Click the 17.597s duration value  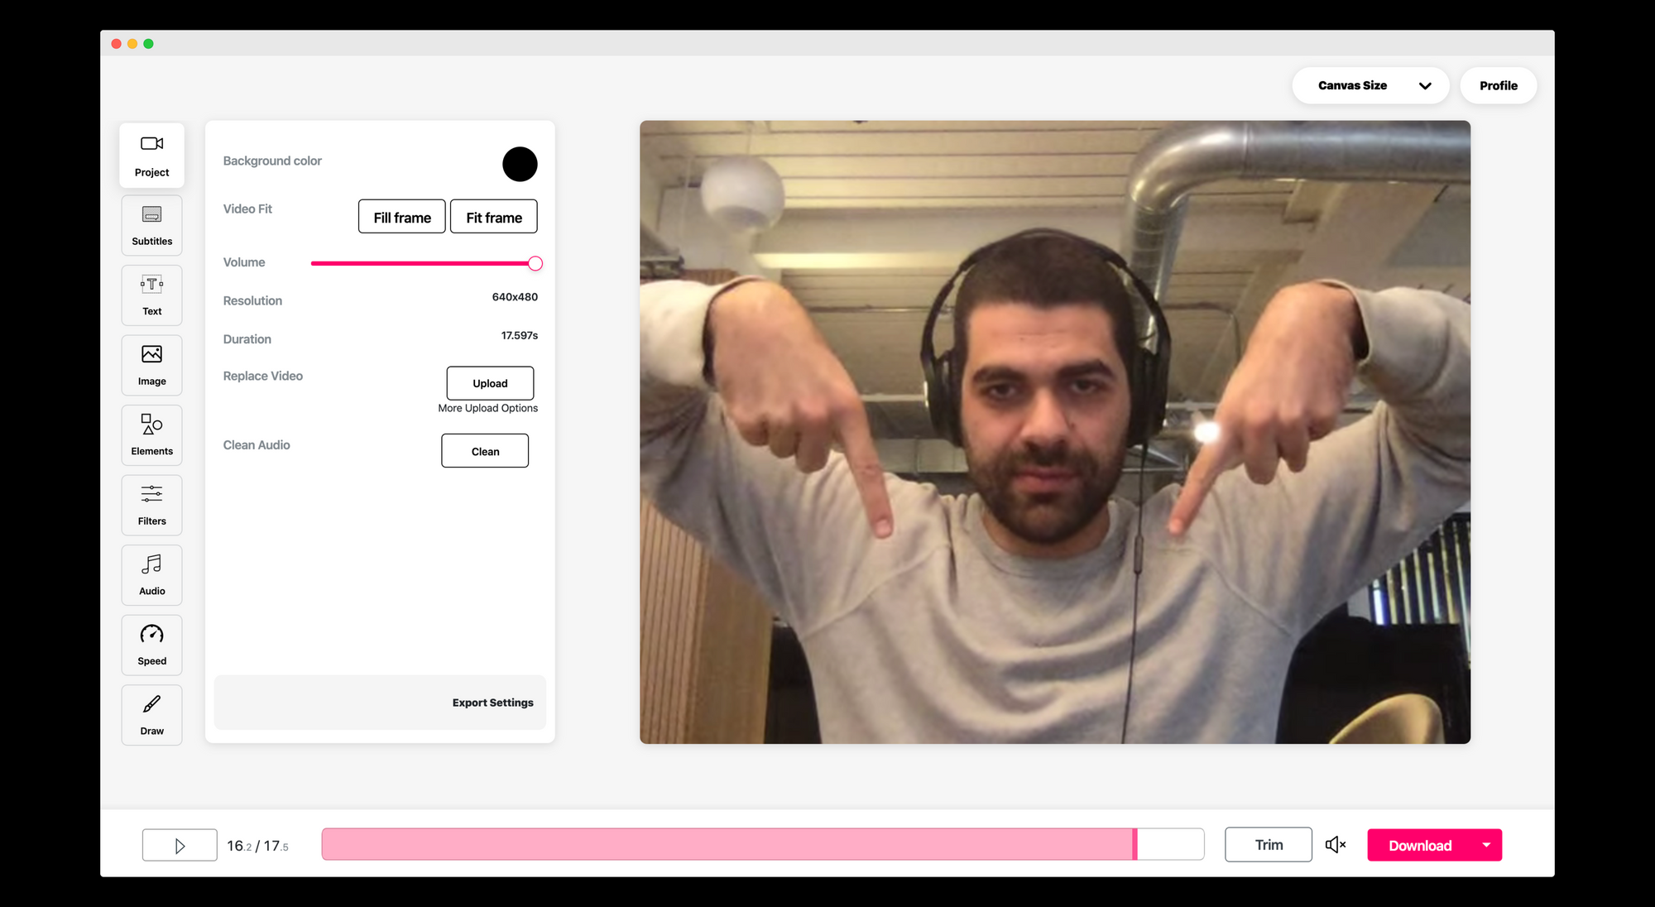(x=520, y=335)
